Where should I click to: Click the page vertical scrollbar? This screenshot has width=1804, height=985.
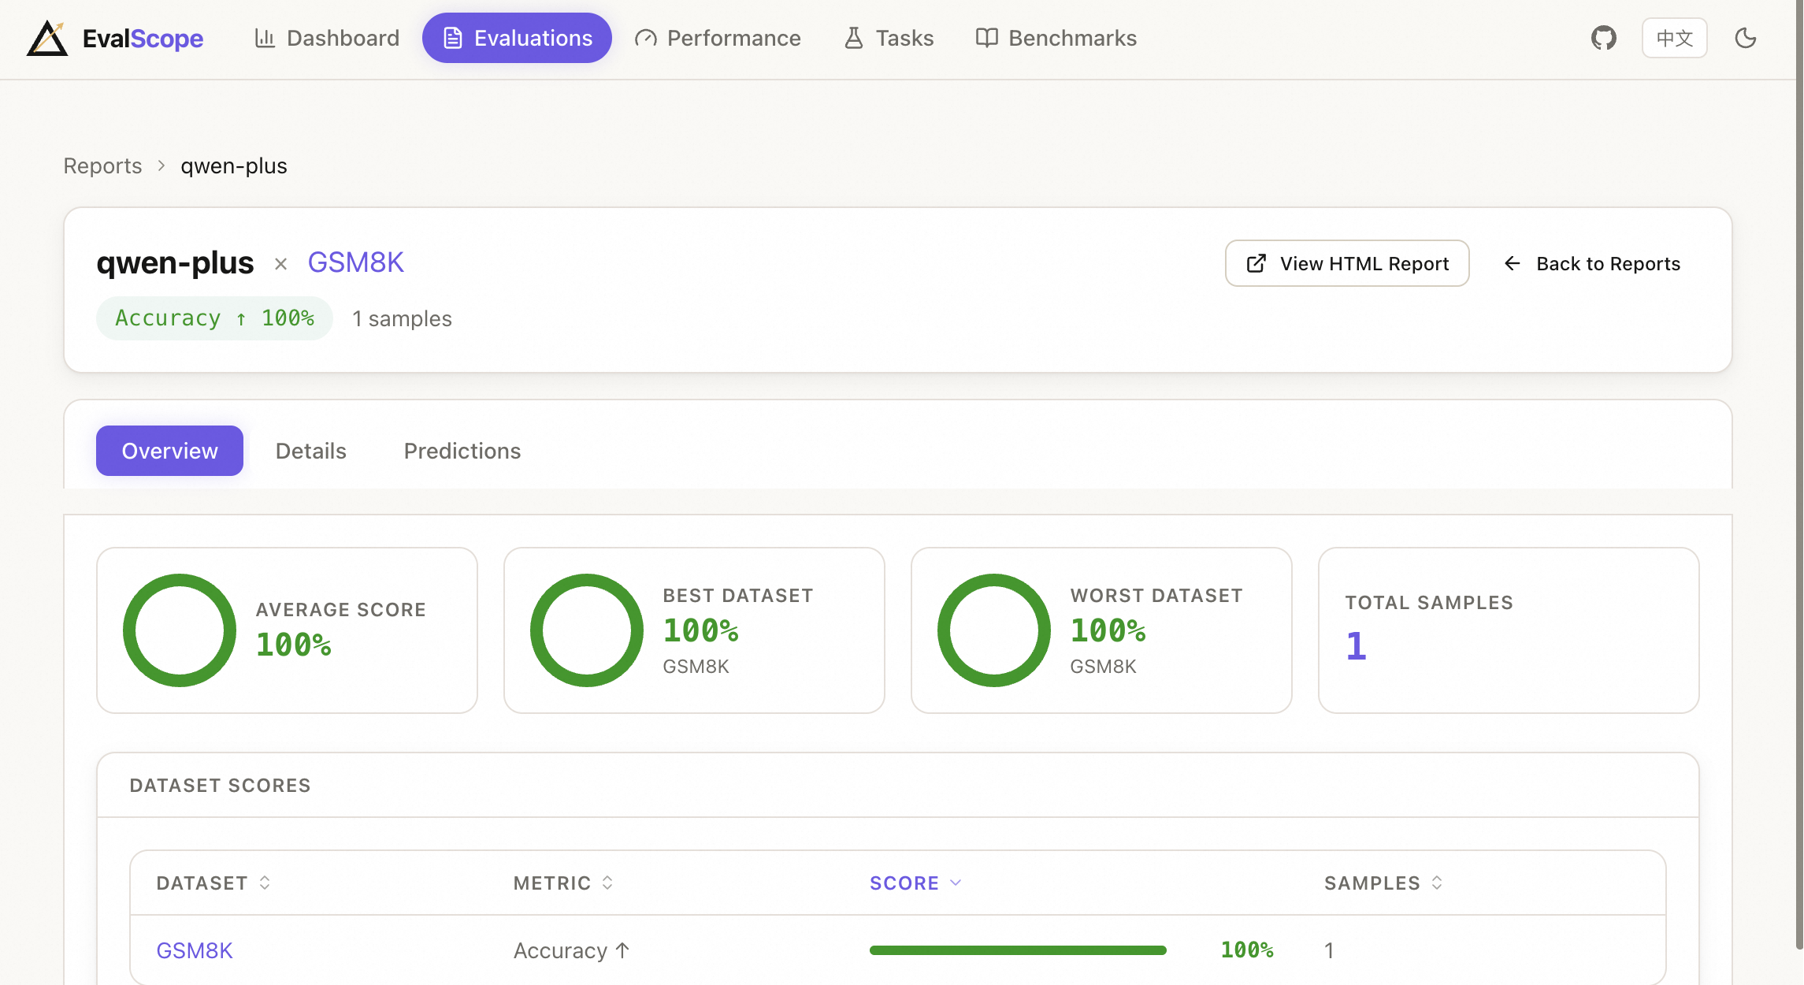1799,473
